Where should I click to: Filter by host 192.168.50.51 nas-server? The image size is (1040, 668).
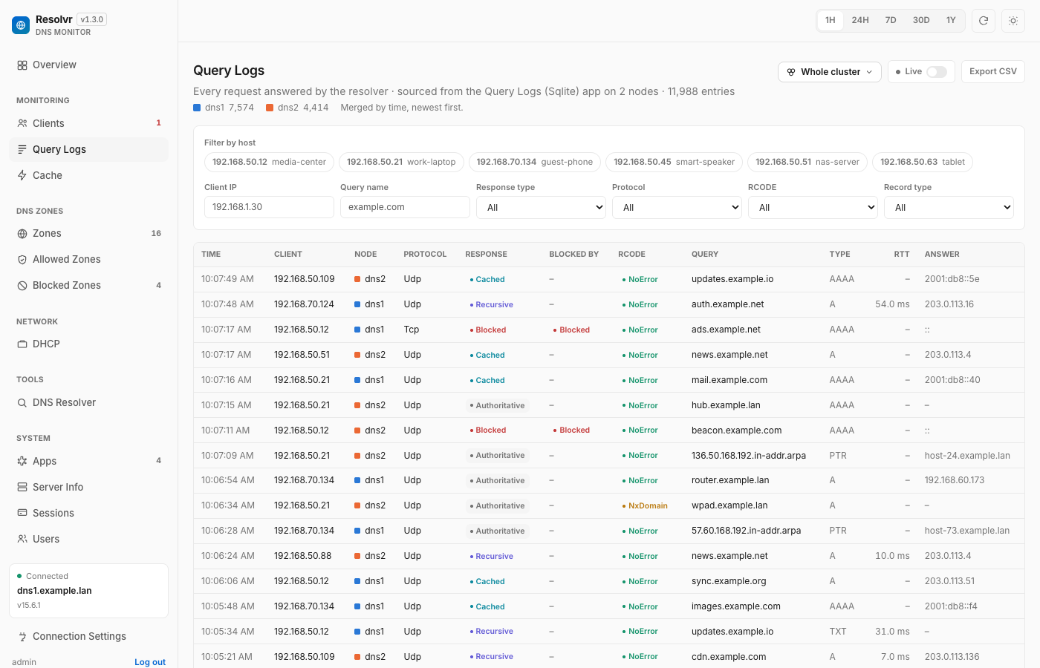[x=807, y=162]
